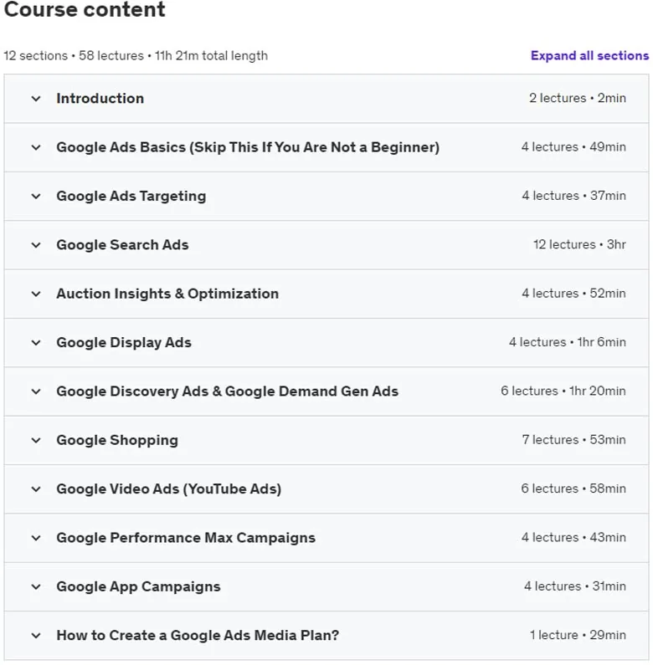653x665 pixels.
Task: Open How to Create a Google Ads Media Plan title
Action: (x=198, y=636)
